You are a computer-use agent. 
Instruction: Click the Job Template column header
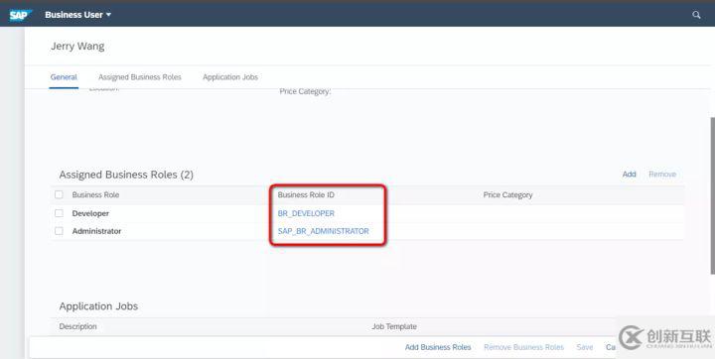394,326
